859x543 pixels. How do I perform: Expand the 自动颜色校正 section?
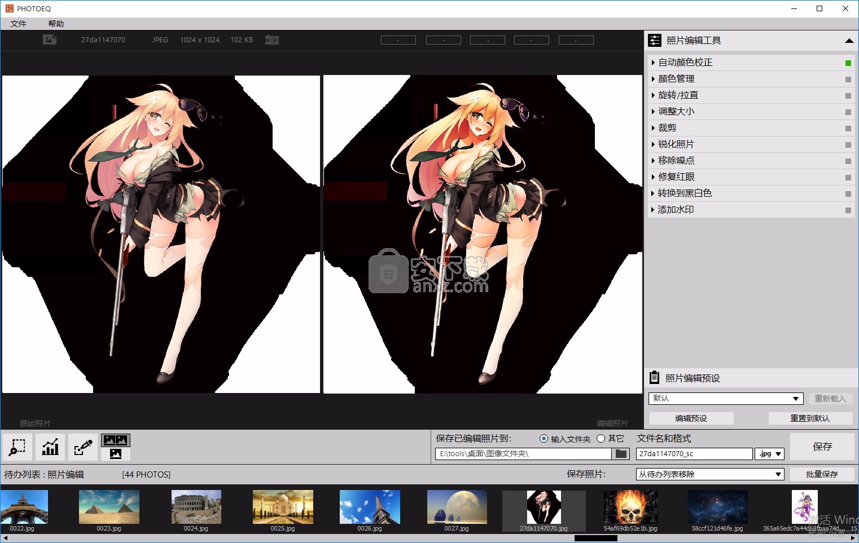(x=653, y=63)
